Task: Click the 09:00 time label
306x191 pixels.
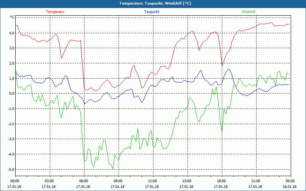Action: 119,181
